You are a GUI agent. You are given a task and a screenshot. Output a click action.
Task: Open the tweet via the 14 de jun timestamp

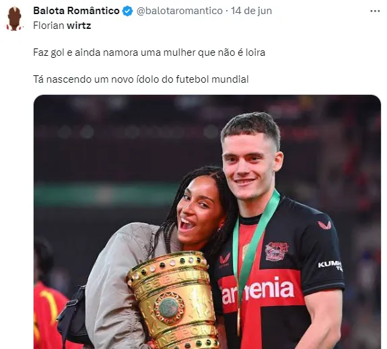[x=251, y=11]
